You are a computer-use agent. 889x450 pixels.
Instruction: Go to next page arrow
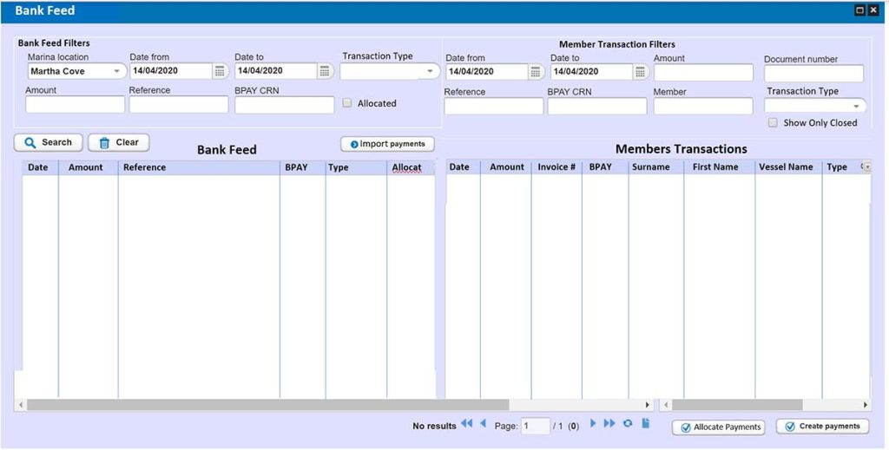tap(594, 424)
